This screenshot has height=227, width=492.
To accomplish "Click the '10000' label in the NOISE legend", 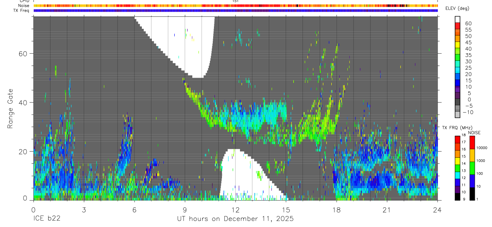I will [482, 148].
